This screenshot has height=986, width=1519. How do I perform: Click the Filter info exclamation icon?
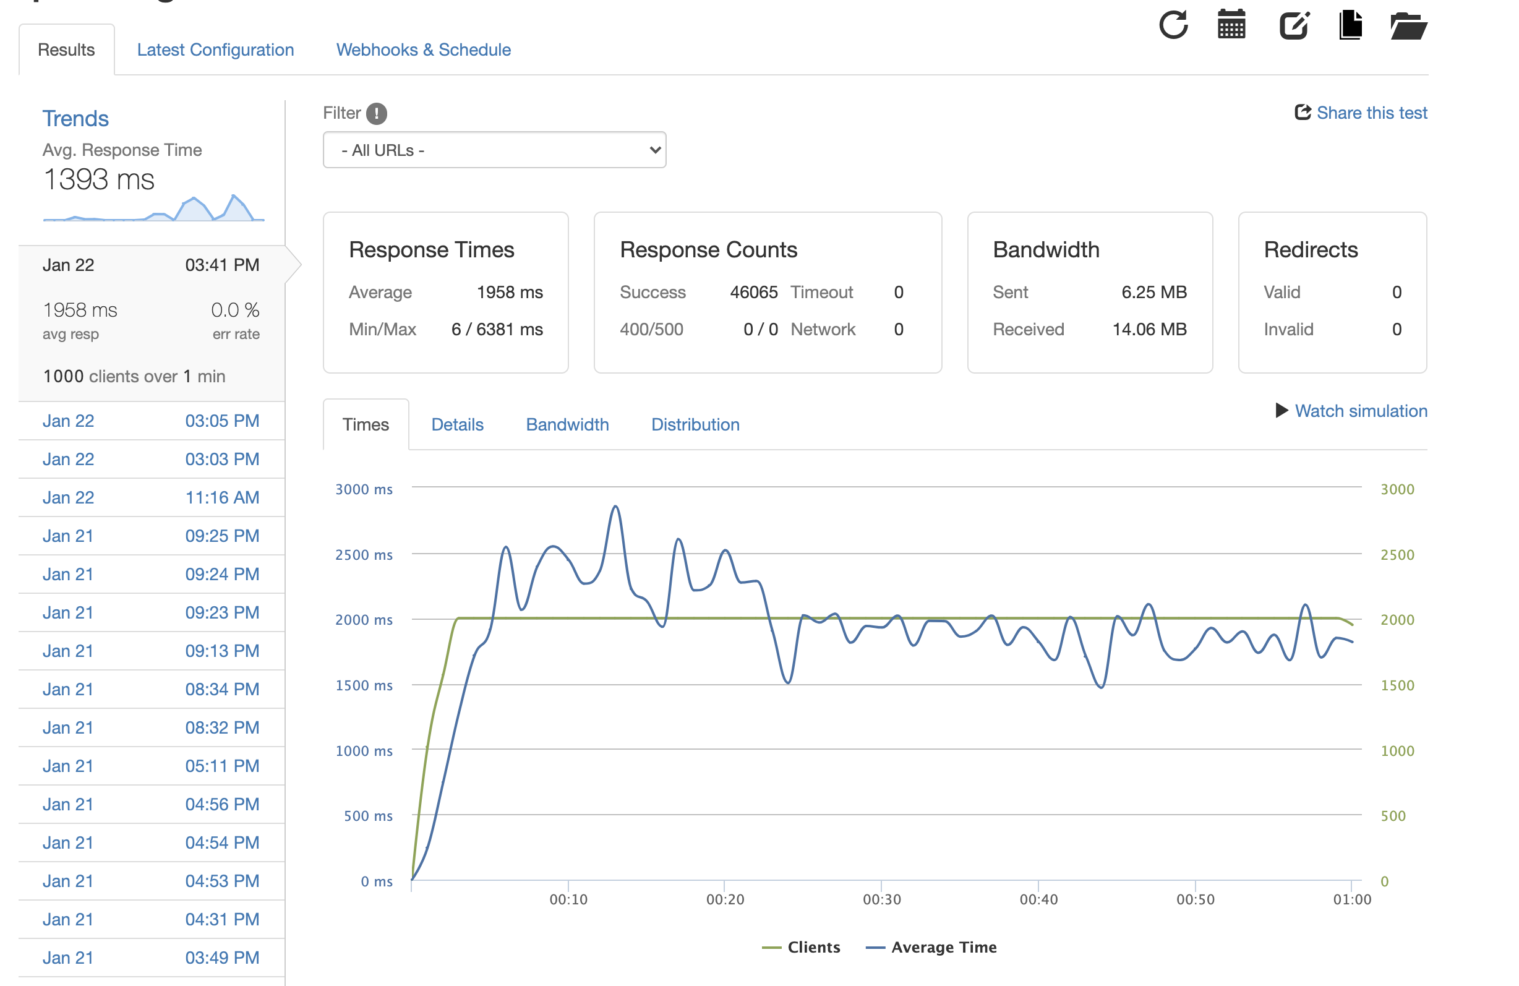377,114
